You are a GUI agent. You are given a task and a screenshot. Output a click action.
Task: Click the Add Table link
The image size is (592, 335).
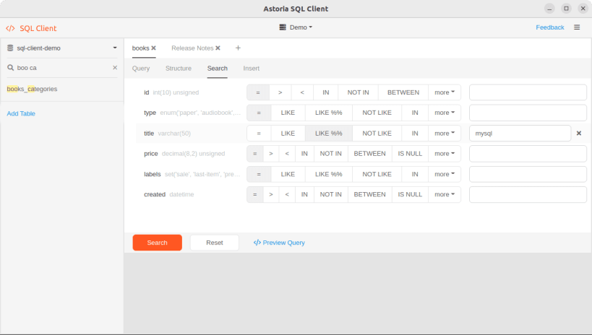click(21, 113)
